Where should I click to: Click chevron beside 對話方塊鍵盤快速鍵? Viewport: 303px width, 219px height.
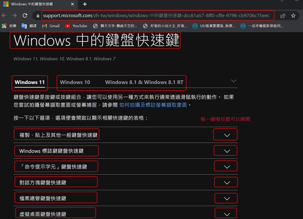pos(227,182)
